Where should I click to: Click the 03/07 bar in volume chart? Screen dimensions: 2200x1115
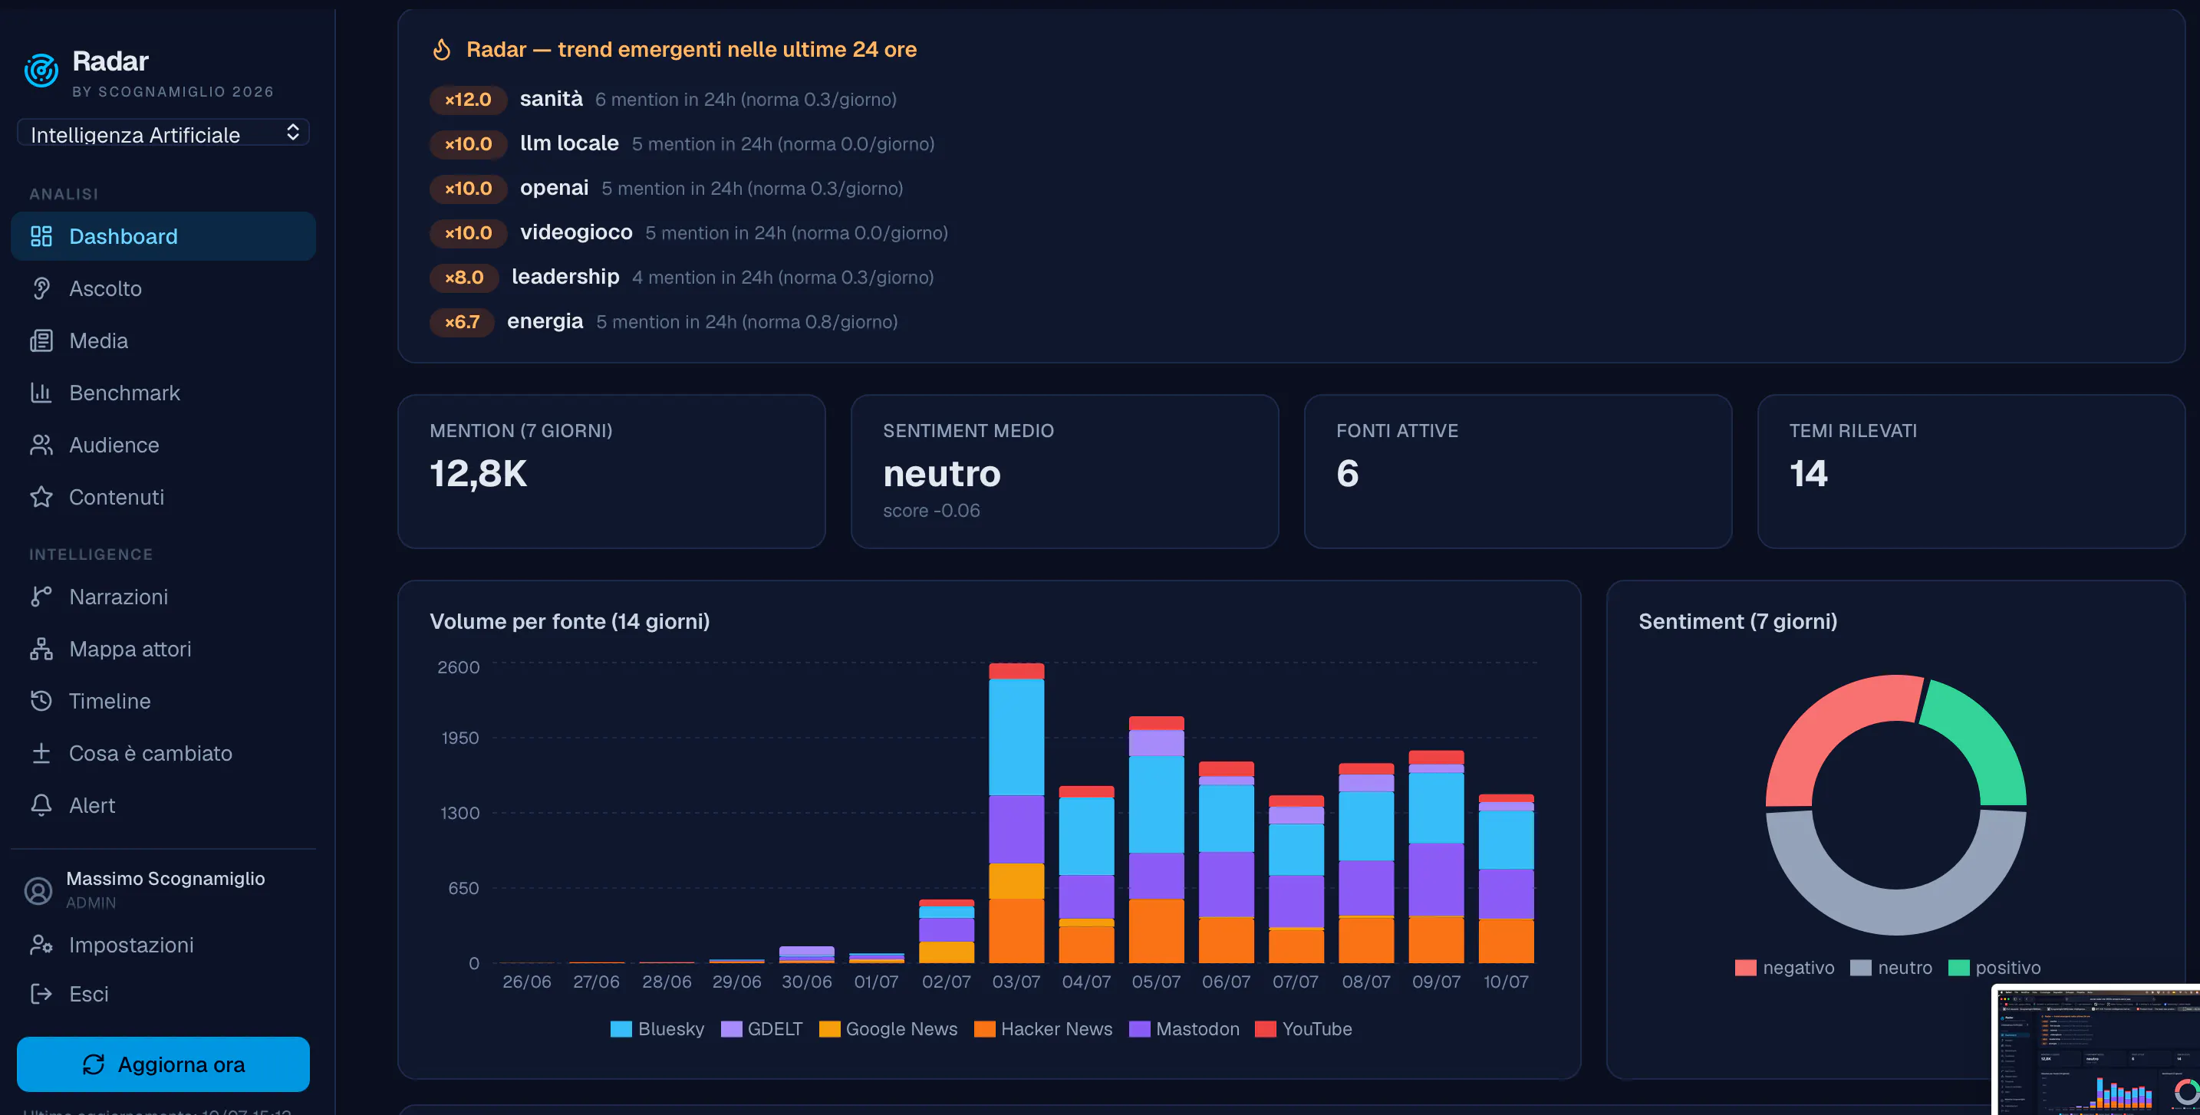point(1016,813)
